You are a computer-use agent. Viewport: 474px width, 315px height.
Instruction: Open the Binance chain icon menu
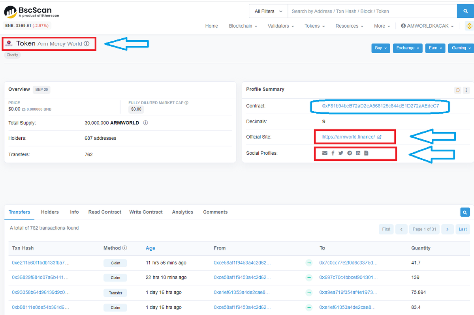click(x=469, y=26)
